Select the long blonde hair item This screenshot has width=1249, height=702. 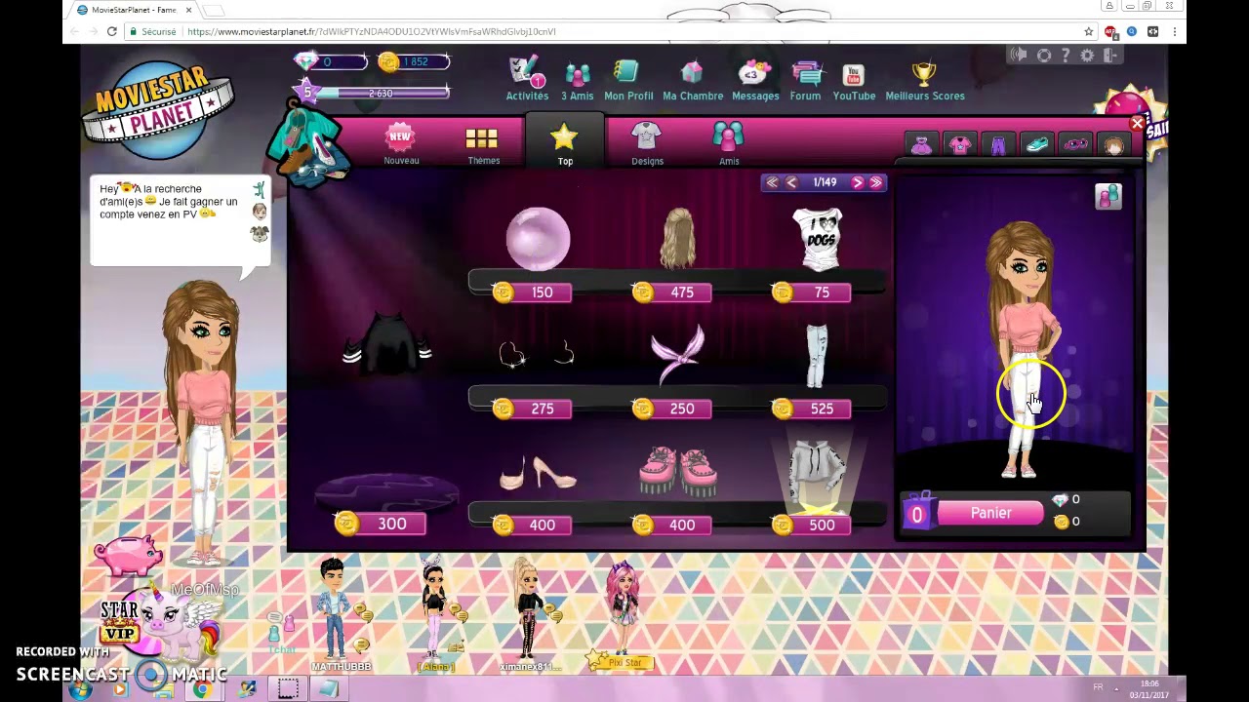[x=678, y=238]
